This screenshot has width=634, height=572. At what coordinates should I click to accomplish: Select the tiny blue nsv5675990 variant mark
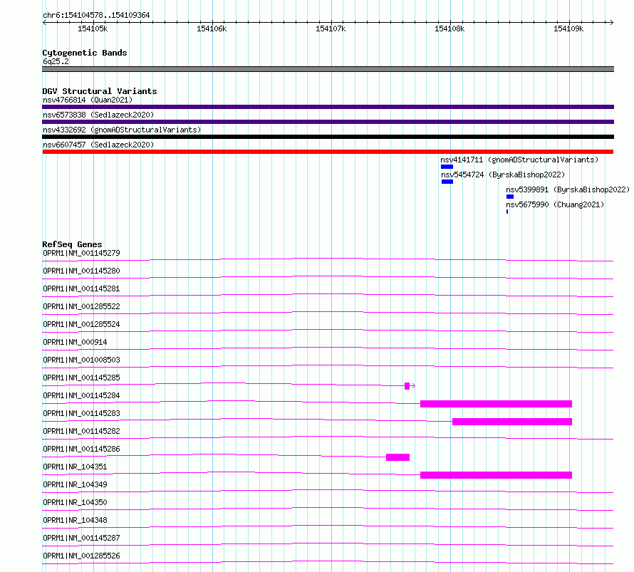(507, 212)
